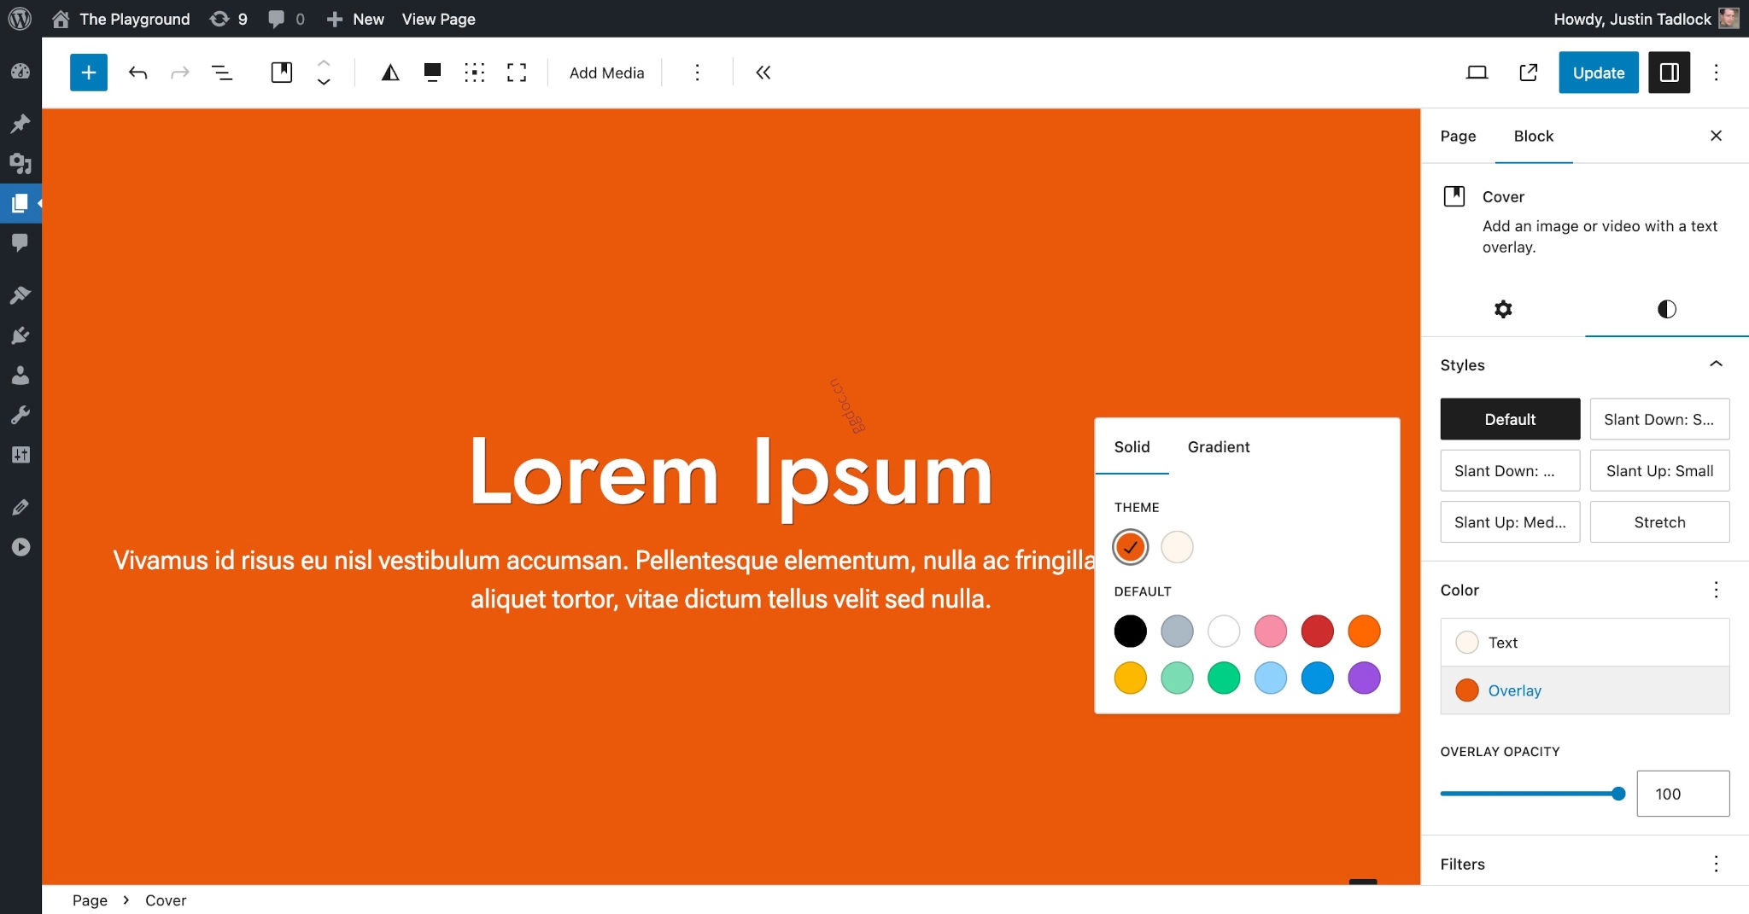Screen dimensions: 1749x914
Task: Open Color panel options menu
Action: point(1716,590)
